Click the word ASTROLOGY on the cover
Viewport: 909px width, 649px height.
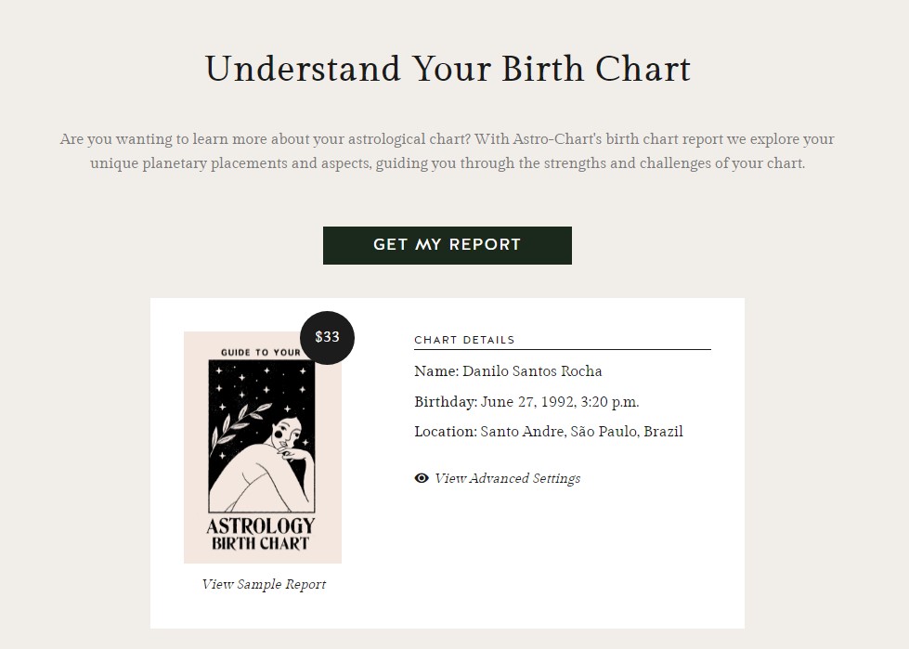tap(260, 526)
